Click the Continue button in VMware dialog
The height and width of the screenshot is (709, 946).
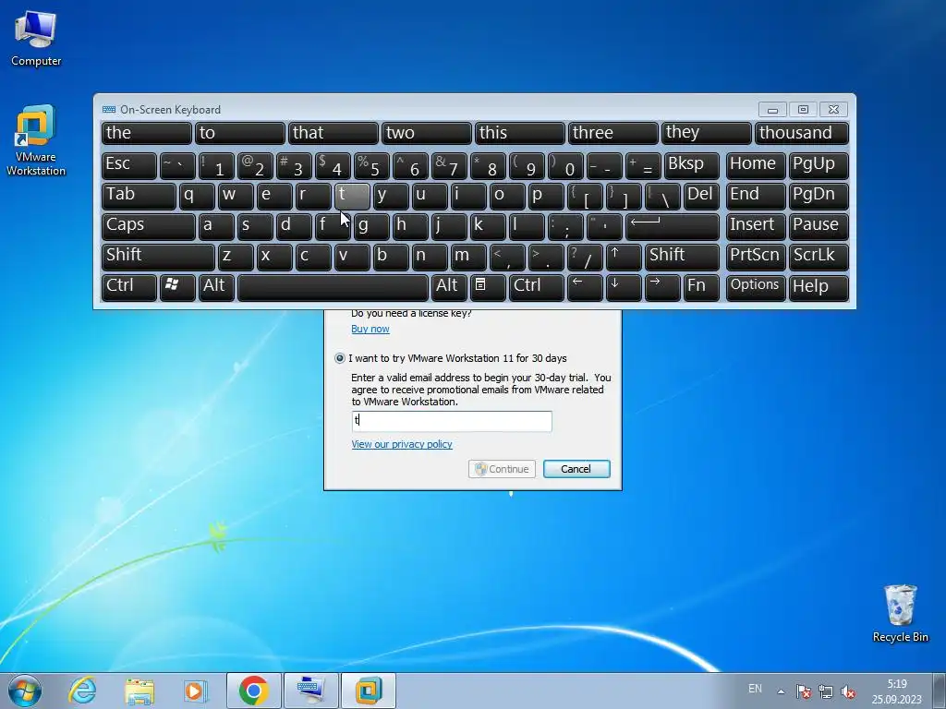coord(502,469)
